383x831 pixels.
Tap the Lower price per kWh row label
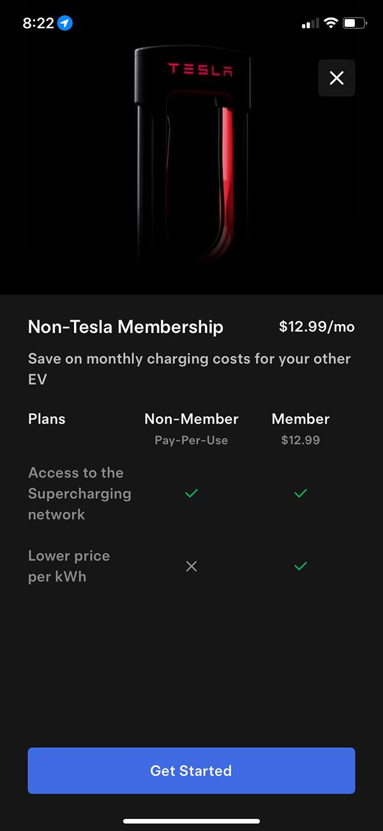pos(69,566)
